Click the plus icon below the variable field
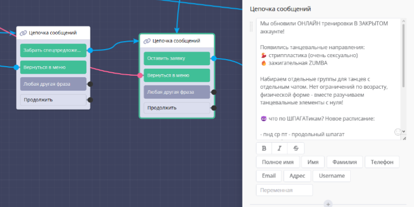Image resolution: width=414 pixels, height=207 pixels. (328, 204)
